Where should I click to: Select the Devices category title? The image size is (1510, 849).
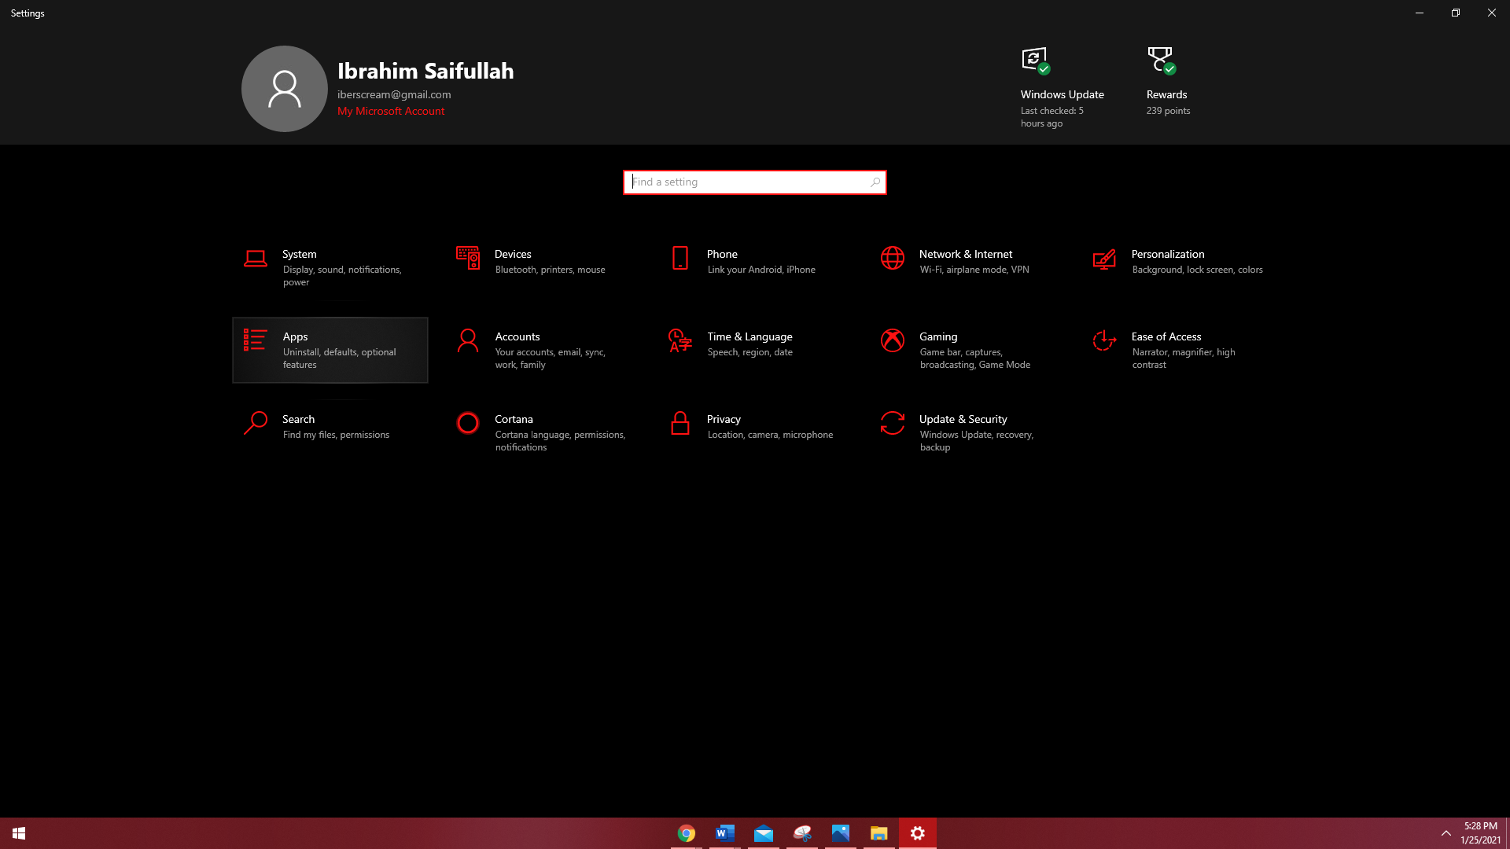click(x=513, y=254)
